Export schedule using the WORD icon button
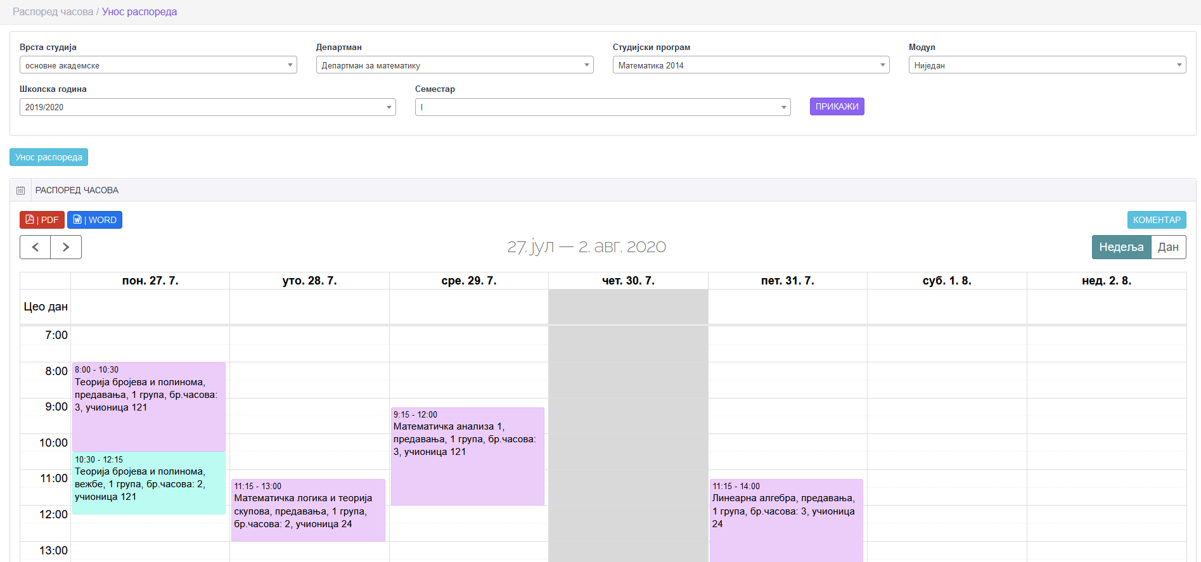This screenshot has width=1201, height=562. [x=94, y=220]
